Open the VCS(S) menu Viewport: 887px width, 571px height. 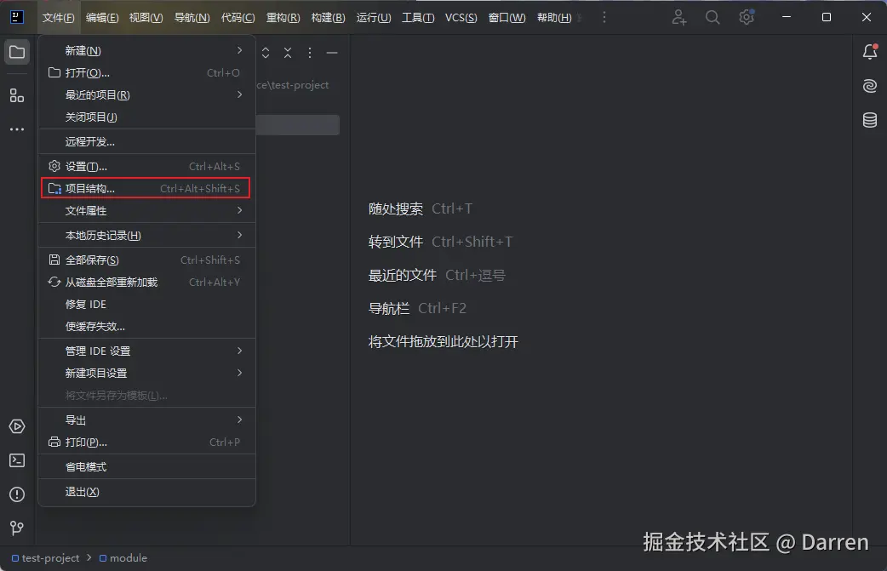pos(461,18)
